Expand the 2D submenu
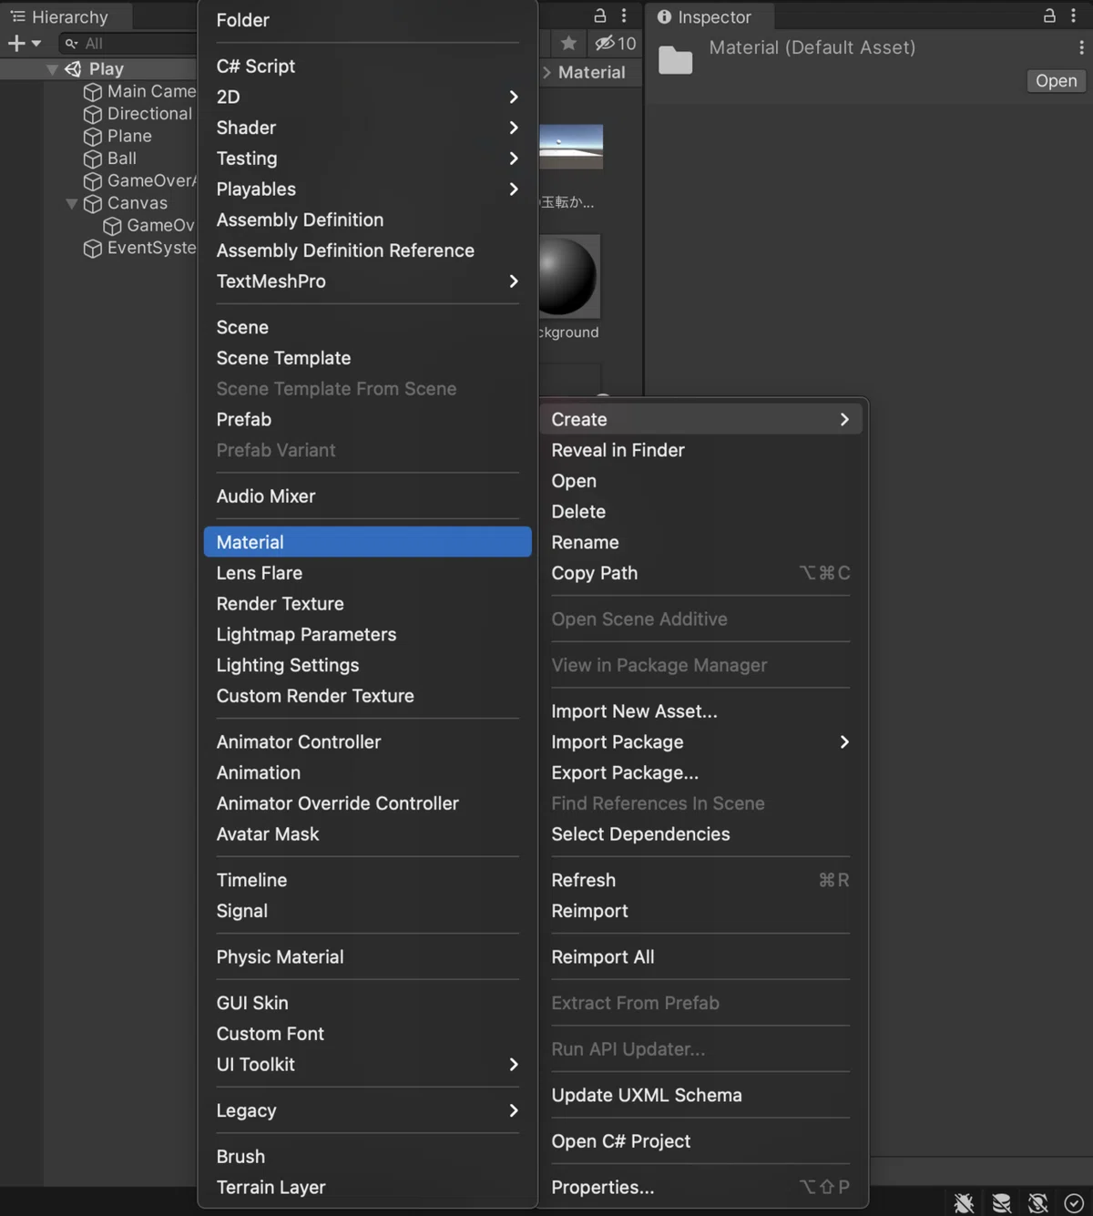The height and width of the screenshot is (1216, 1093). pos(367,97)
